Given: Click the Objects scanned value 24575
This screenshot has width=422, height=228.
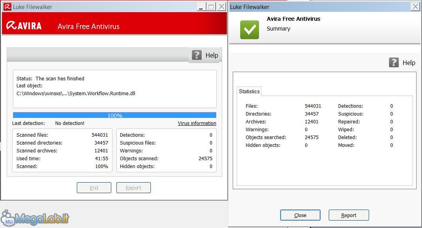Looking at the screenshot, I should 206,159.
